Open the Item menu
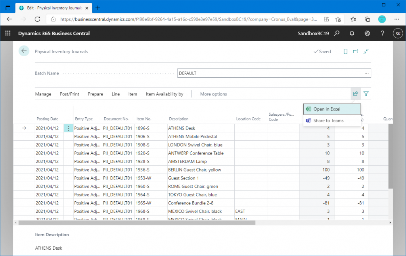 132,94
